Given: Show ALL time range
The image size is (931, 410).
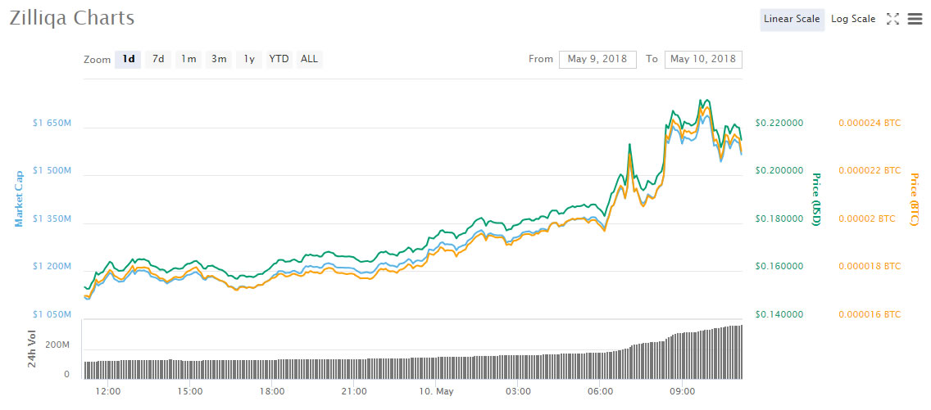Looking at the screenshot, I should (309, 59).
